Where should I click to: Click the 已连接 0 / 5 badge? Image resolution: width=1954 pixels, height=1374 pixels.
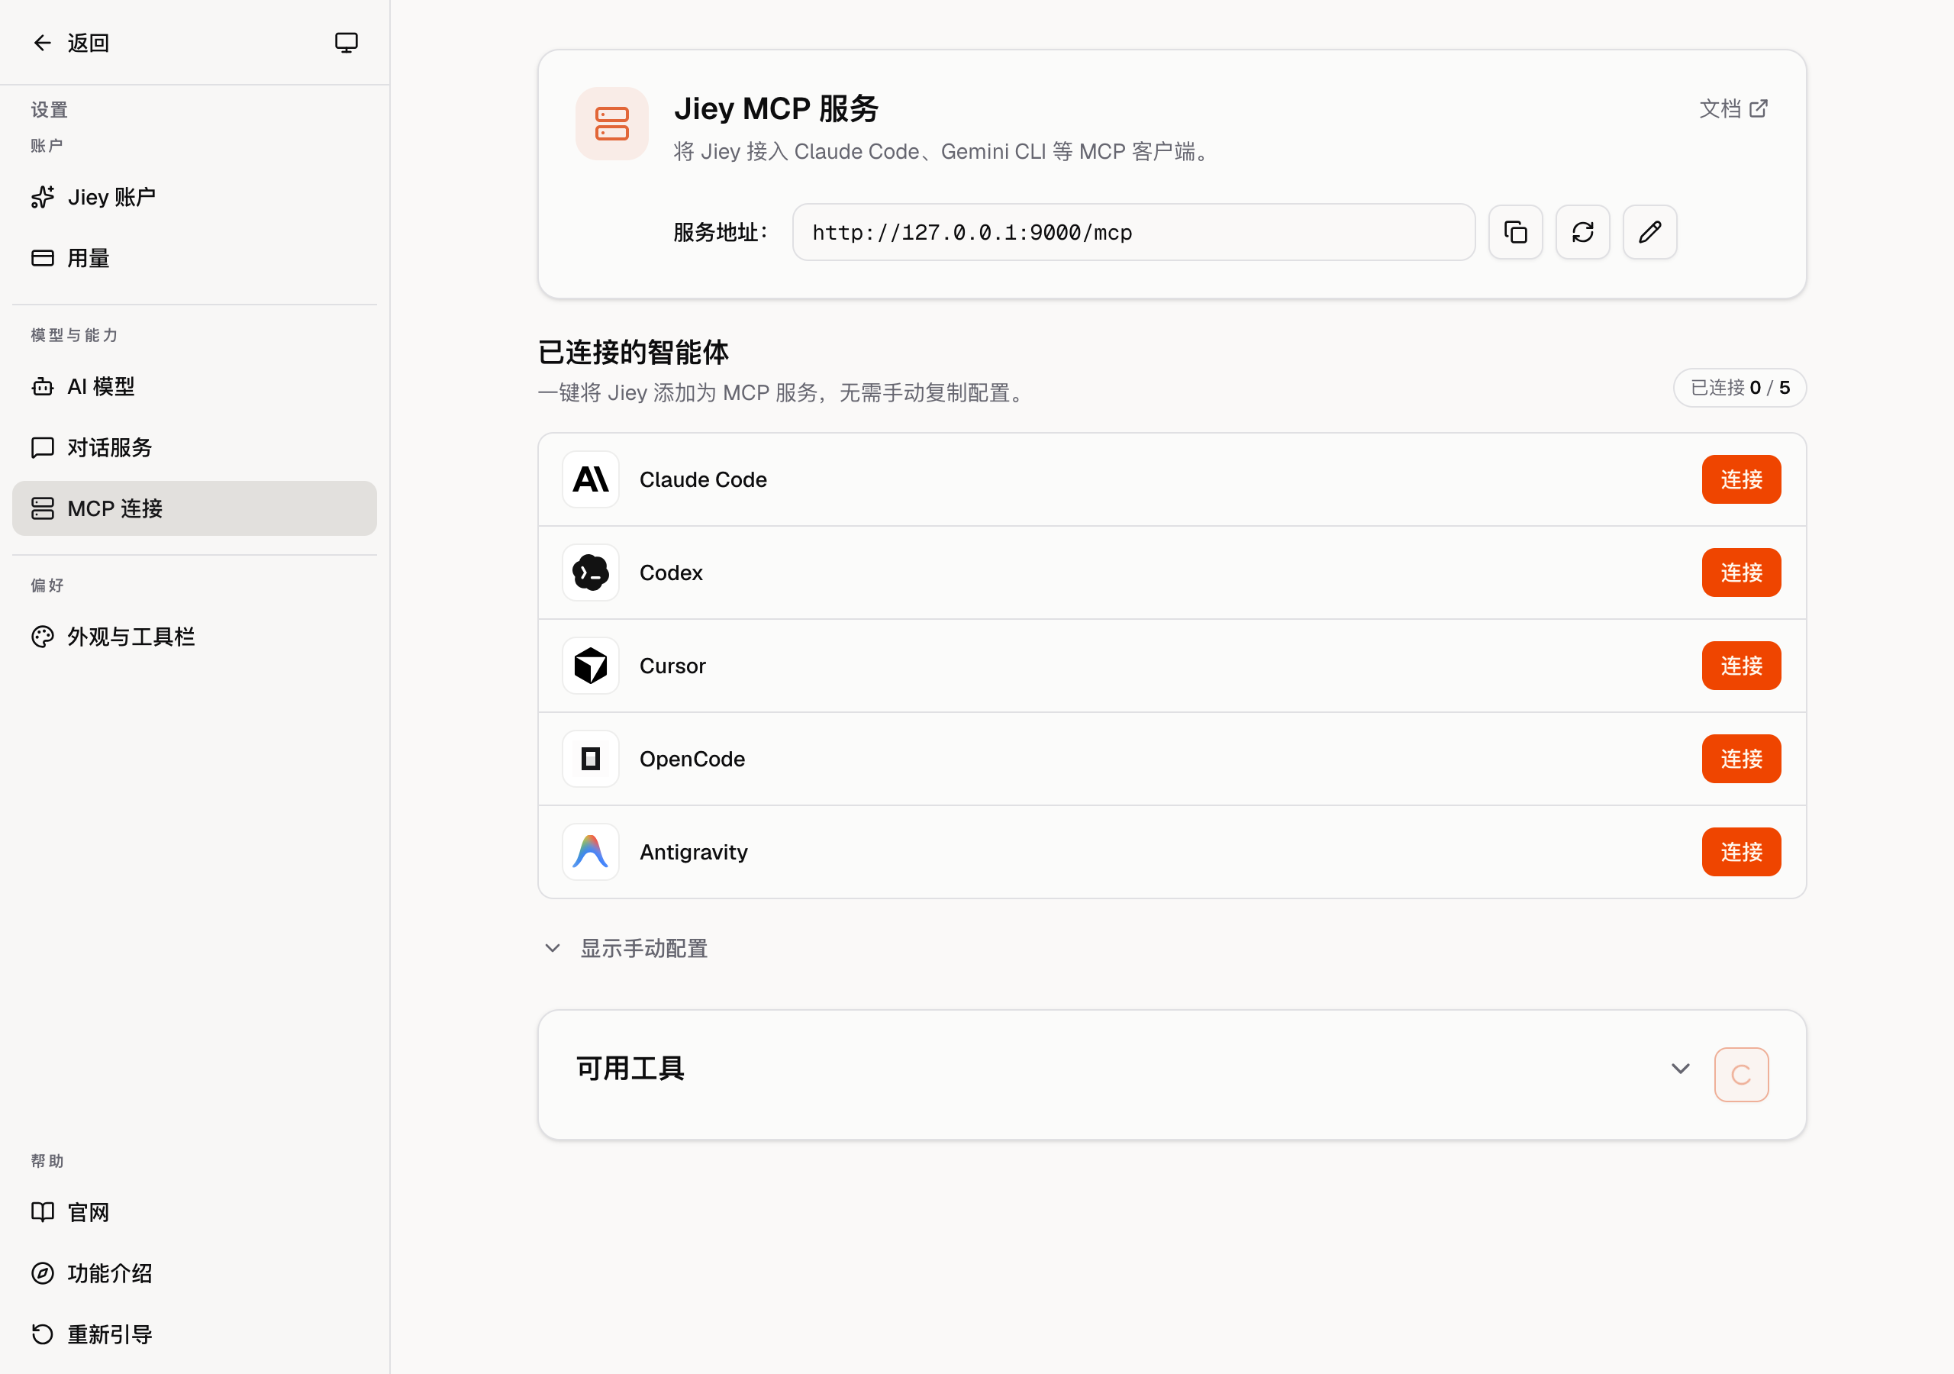1740,389
